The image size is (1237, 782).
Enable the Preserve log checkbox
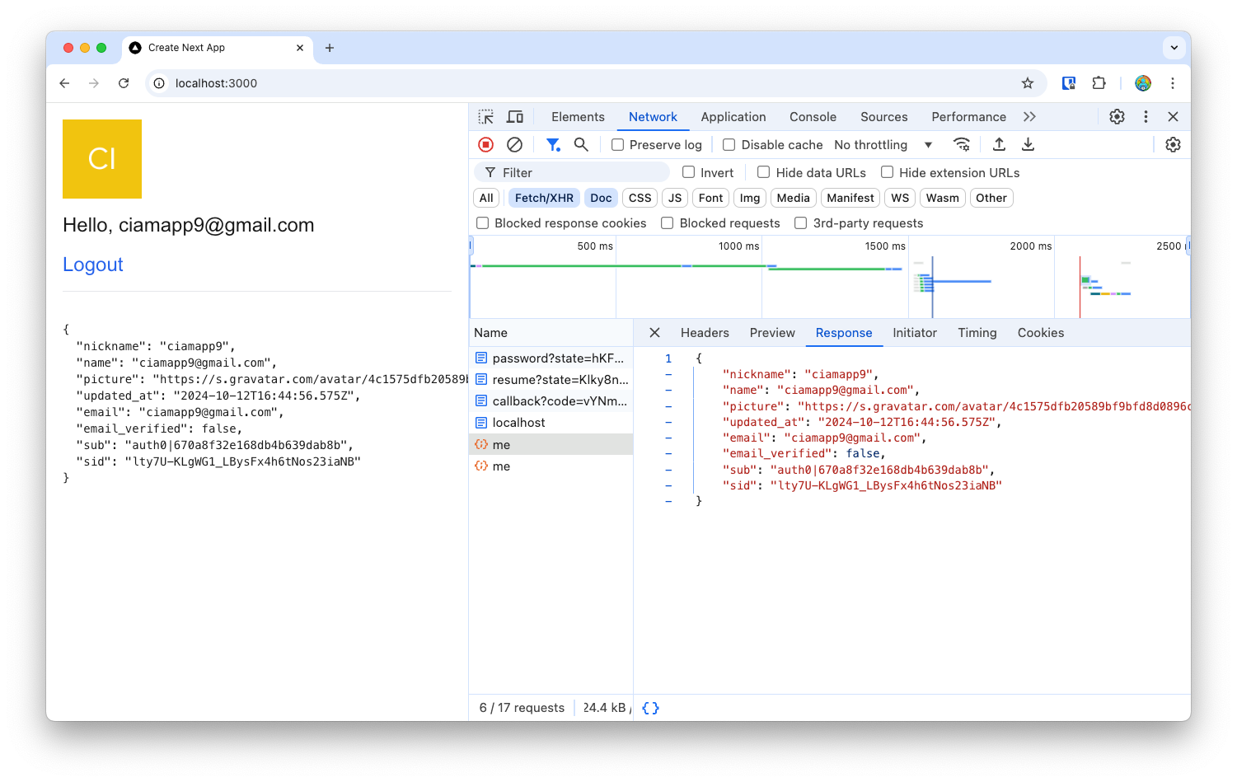coord(617,145)
